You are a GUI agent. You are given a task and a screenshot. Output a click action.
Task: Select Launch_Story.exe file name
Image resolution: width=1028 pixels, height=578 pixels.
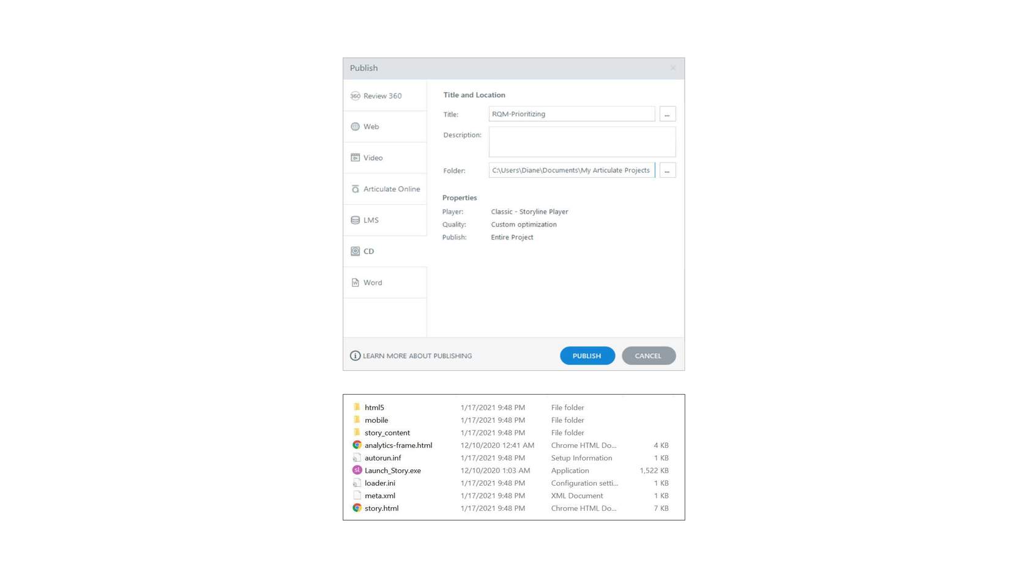point(393,470)
